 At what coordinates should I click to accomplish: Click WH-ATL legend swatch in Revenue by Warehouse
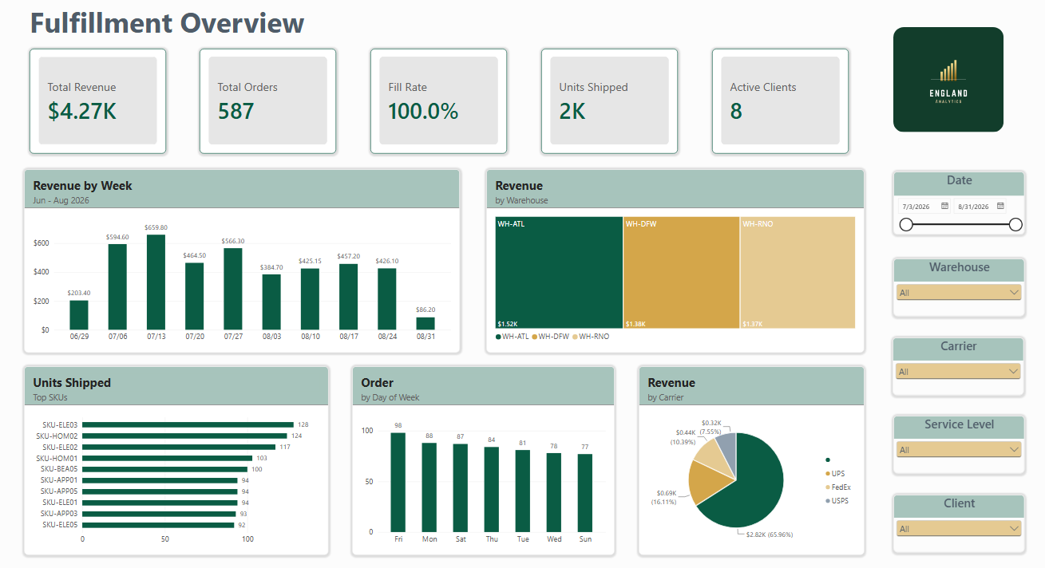coord(498,337)
